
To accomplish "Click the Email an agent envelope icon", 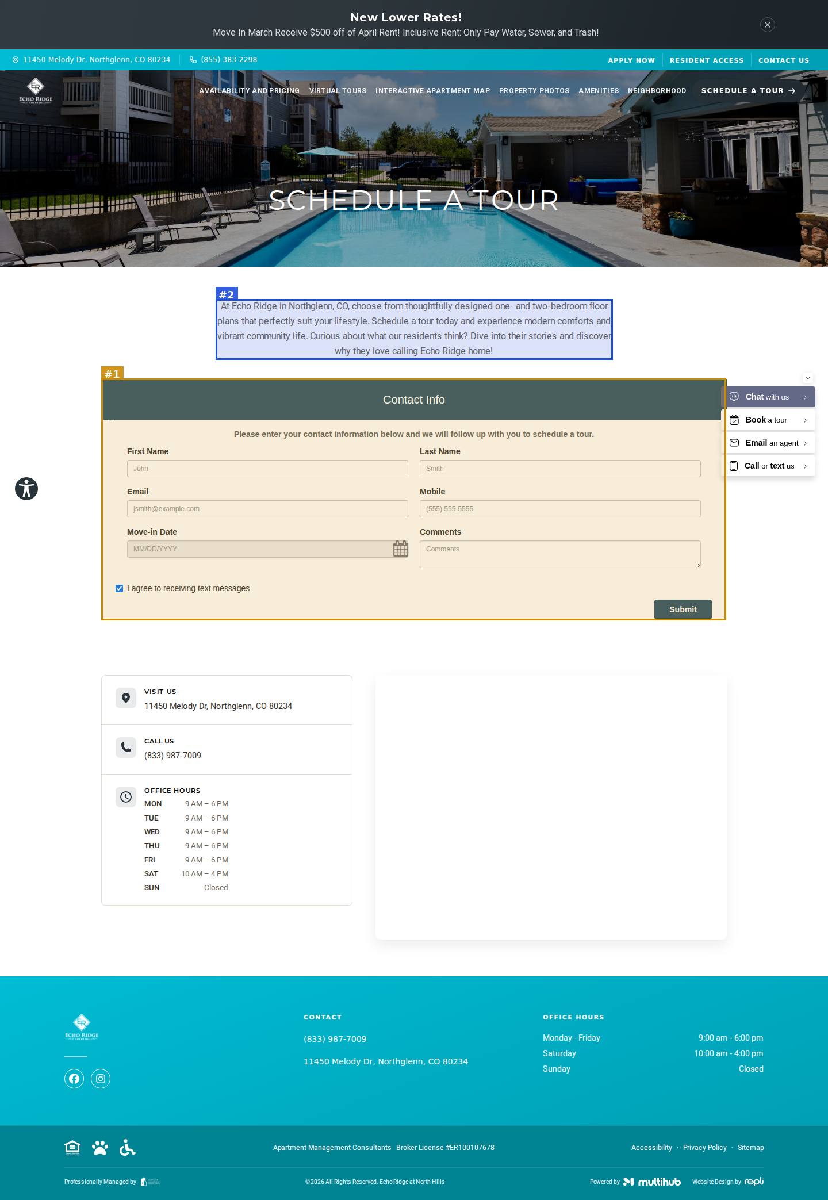I will pyautogui.click(x=734, y=443).
